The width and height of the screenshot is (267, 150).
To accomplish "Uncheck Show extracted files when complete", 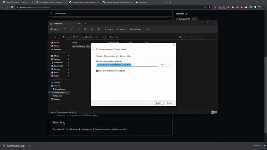I will (97, 71).
